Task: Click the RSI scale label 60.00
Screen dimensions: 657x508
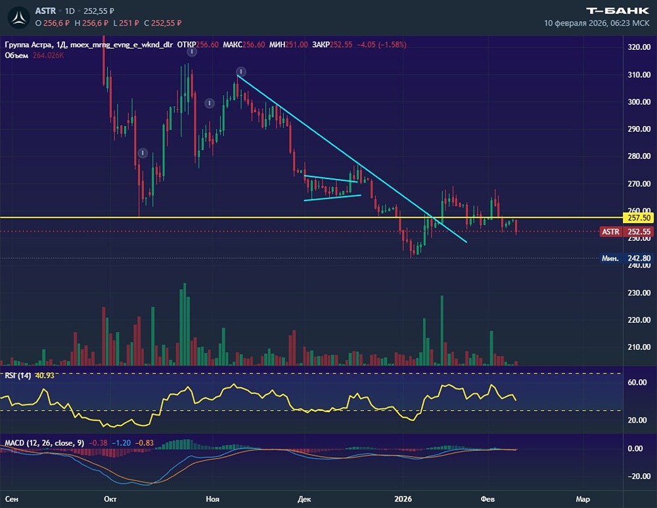Action: point(637,383)
